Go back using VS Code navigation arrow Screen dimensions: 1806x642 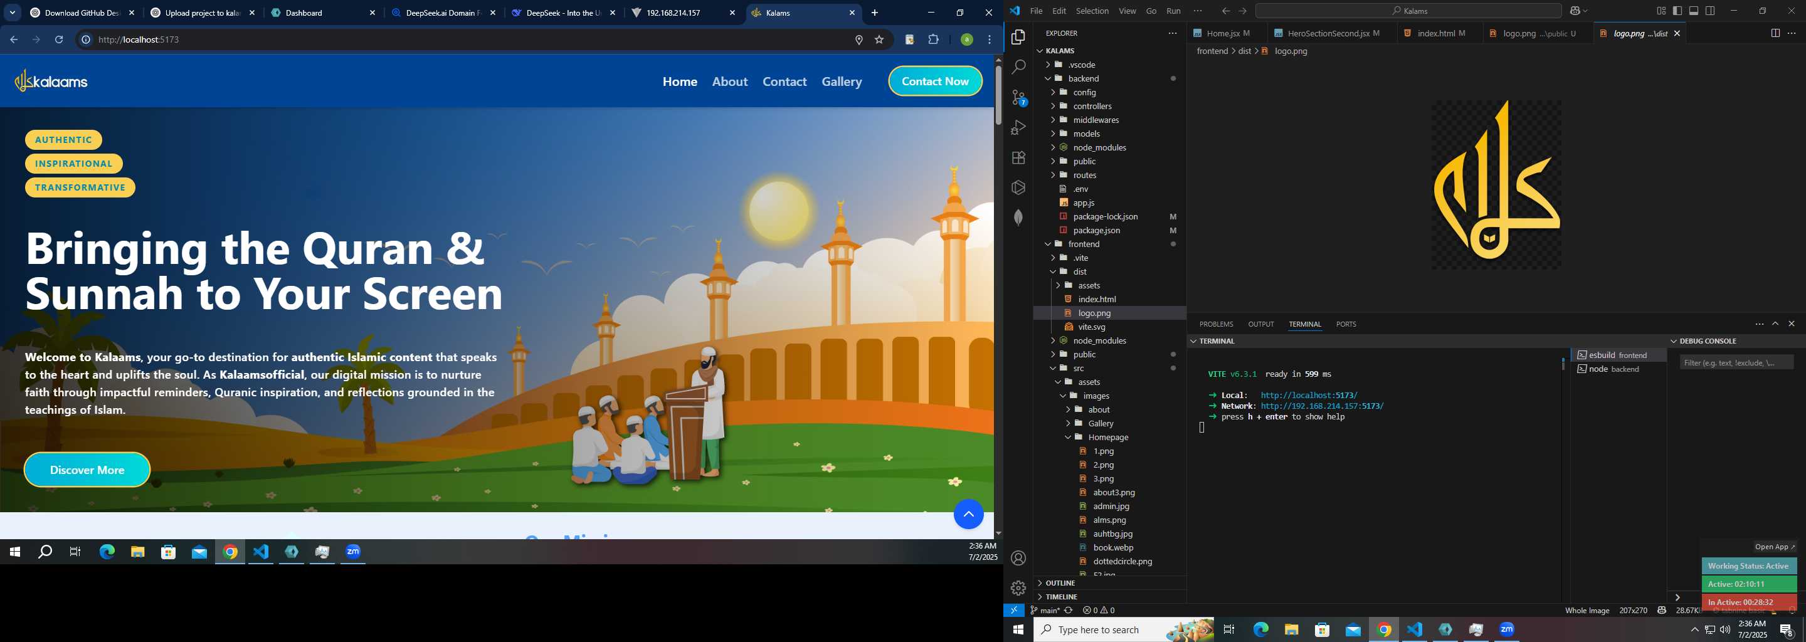coord(1225,11)
